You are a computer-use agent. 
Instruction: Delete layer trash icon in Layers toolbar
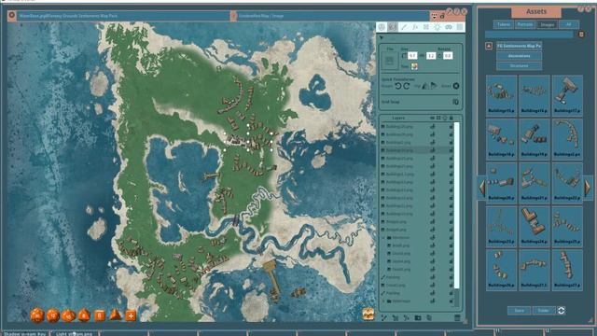457,317
